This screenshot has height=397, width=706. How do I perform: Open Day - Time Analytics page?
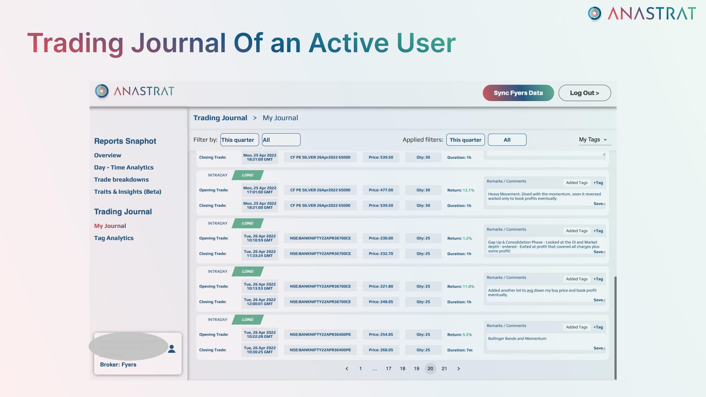[124, 167]
